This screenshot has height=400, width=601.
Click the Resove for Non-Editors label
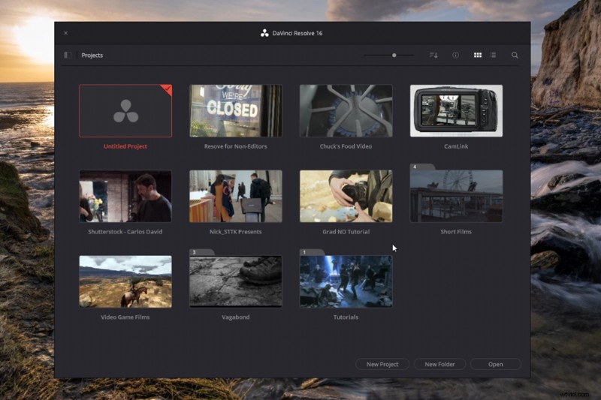(x=236, y=146)
